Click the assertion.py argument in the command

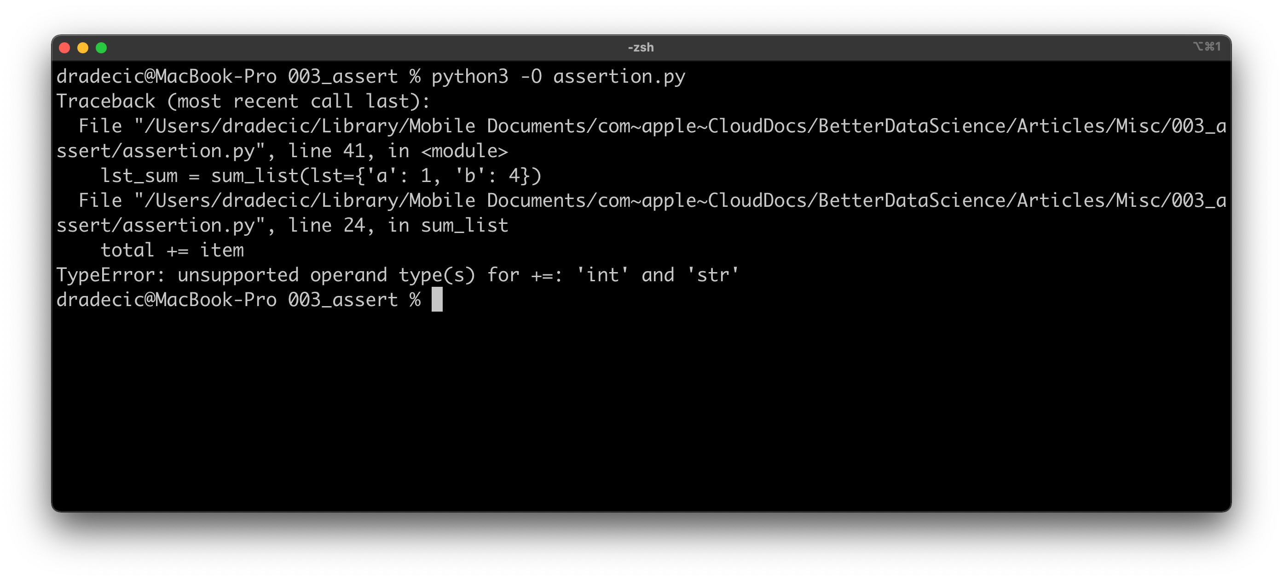click(x=619, y=77)
